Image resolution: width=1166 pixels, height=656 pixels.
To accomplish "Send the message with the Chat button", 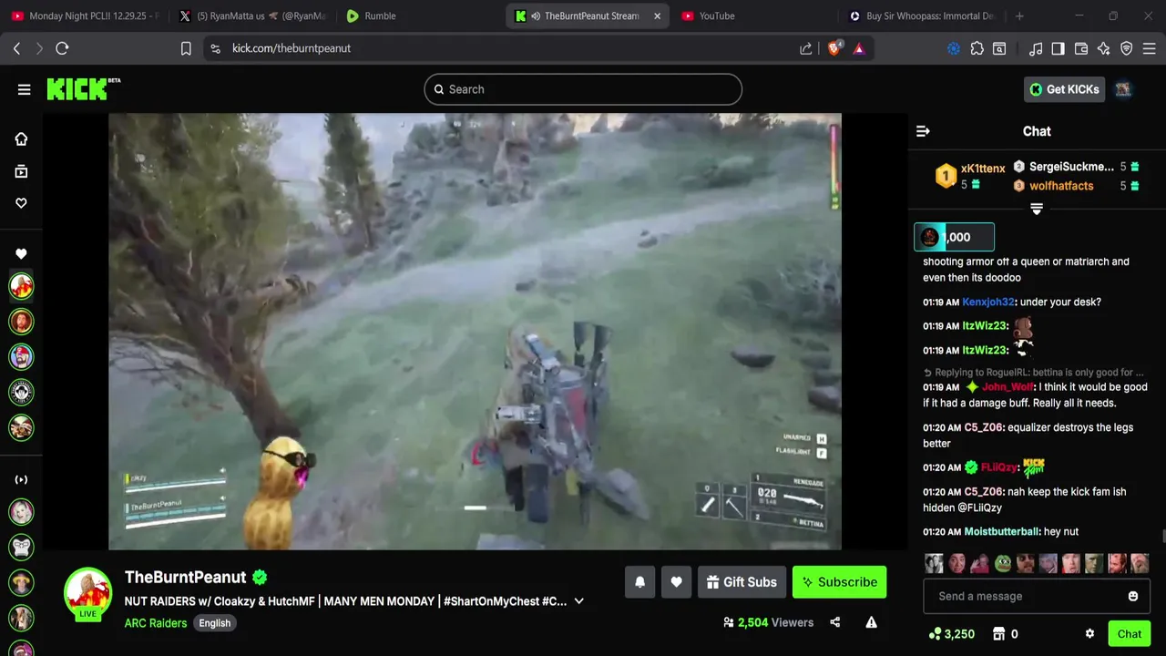I will click(1130, 634).
